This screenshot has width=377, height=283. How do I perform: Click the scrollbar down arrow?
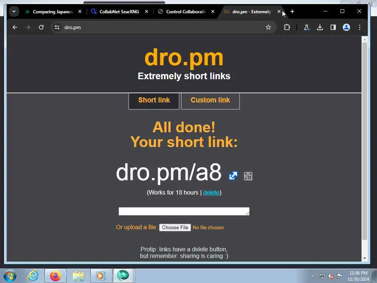click(x=364, y=258)
